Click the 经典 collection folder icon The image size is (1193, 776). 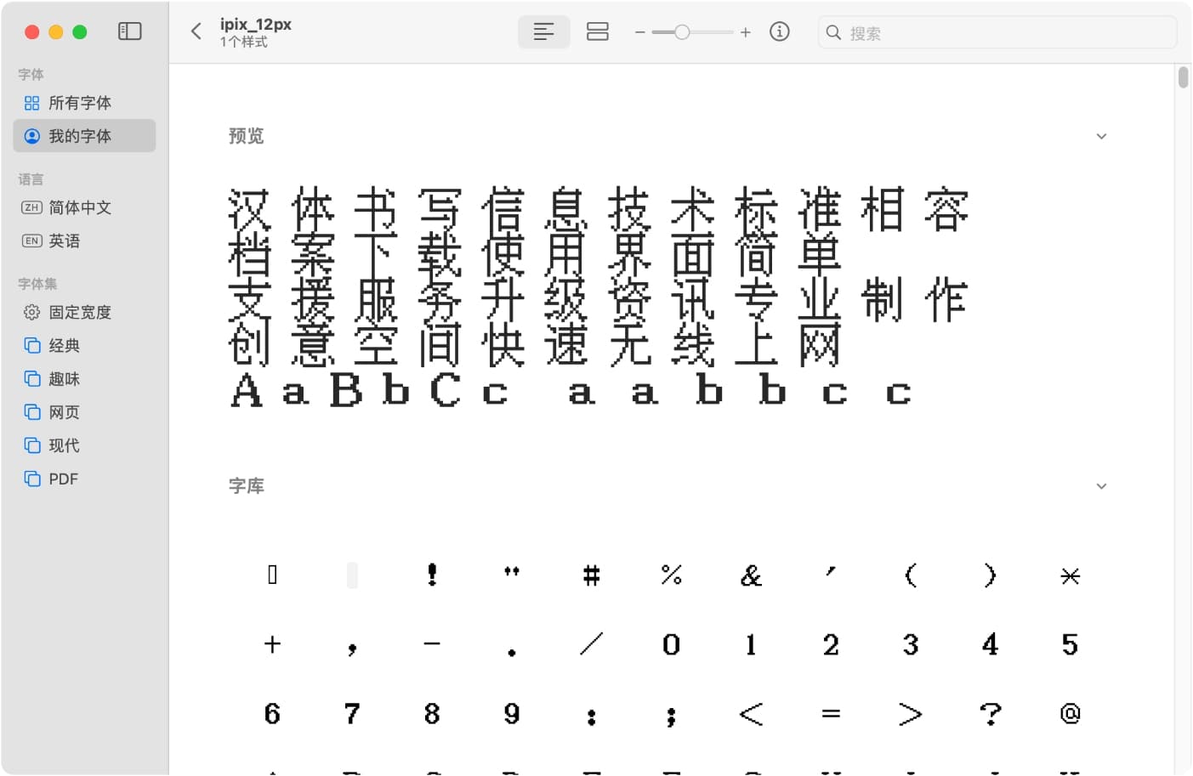[31, 345]
